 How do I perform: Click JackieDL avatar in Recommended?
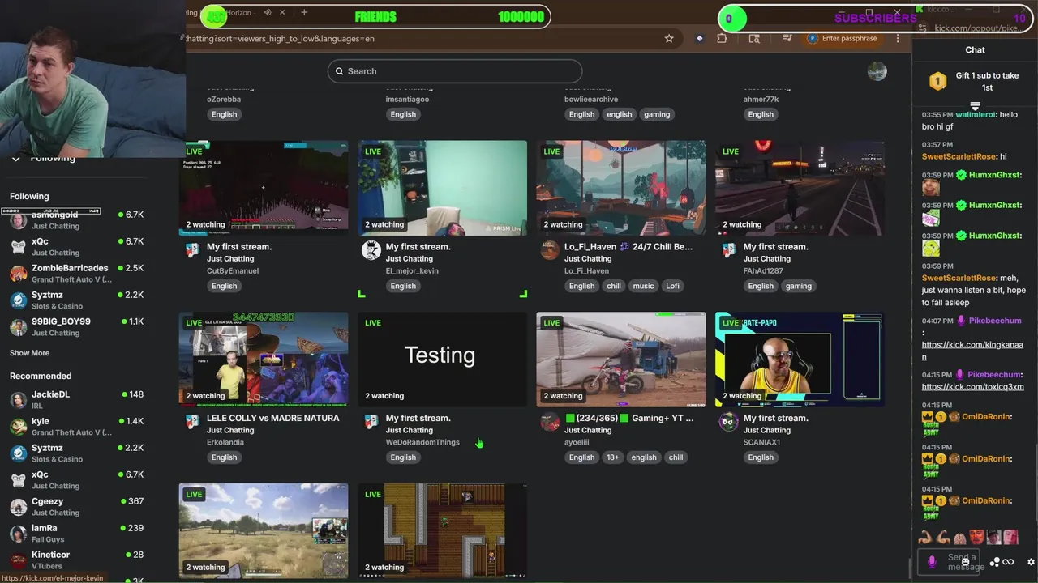point(18,399)
